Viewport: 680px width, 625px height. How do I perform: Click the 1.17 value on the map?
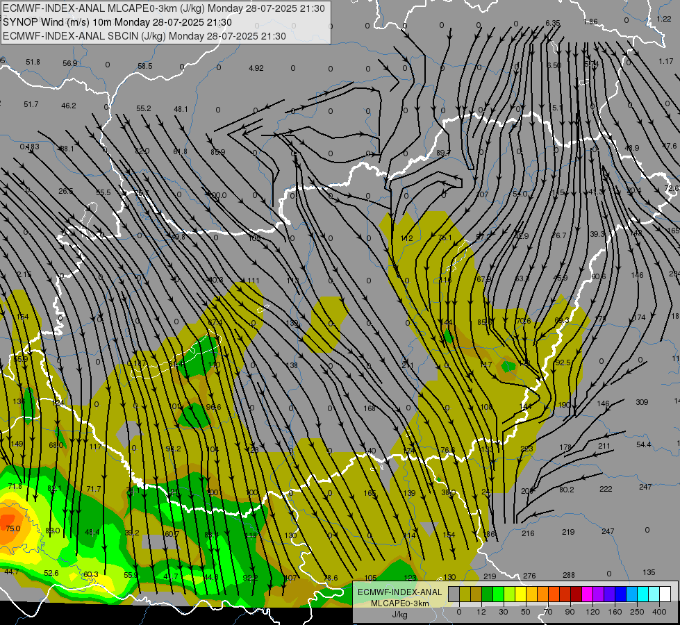pos(666,62)
